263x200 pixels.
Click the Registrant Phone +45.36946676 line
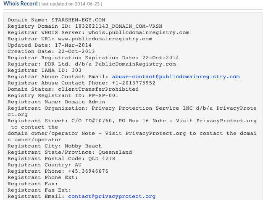(58, 171)
